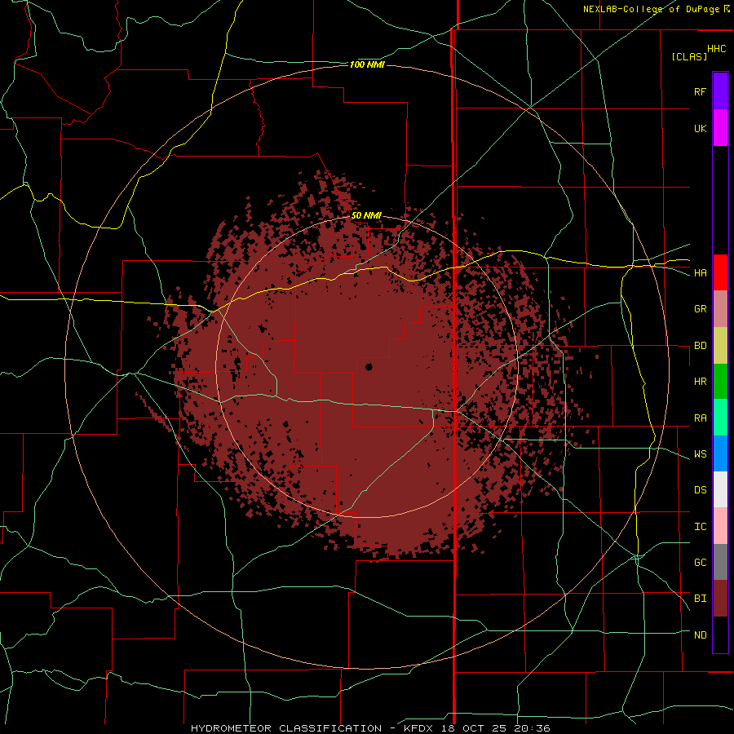Screen dimensions: 734x734
Task: Click the 'BD' legend label
Action: 700,346
